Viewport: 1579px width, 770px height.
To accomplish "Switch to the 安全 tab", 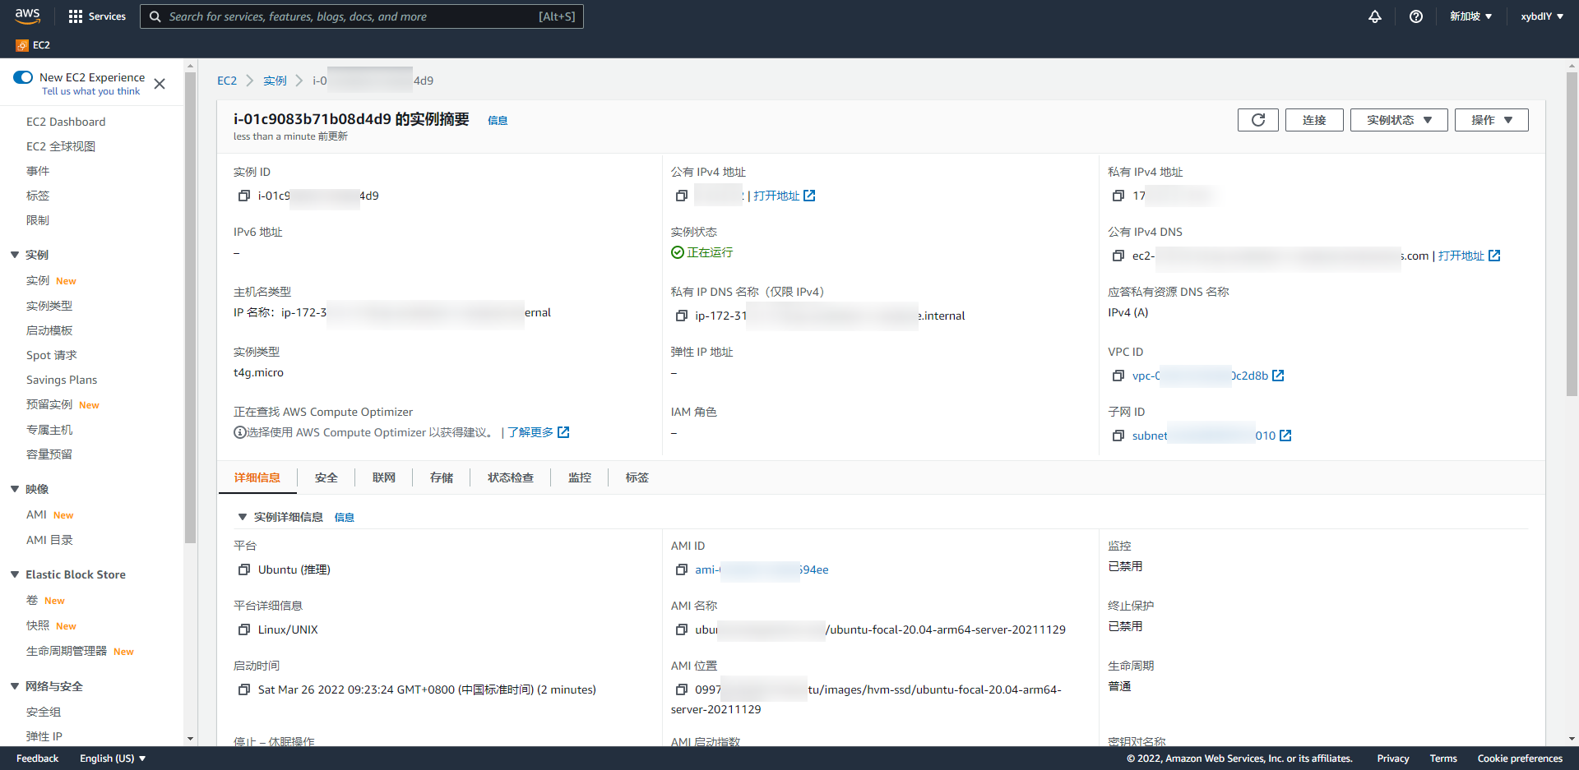I will tap(326, 477).
